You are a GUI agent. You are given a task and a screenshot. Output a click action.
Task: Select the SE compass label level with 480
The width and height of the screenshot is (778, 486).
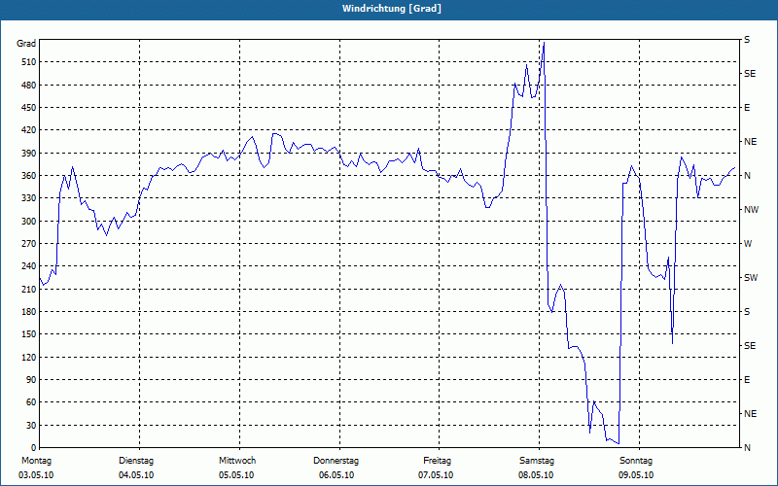750,74
